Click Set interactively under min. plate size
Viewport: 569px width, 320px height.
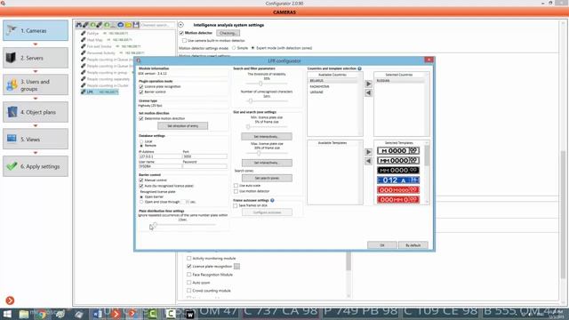click(x=267, y=136)
